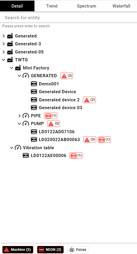Click the gauge icon of Vibration table

coord(18,147)
